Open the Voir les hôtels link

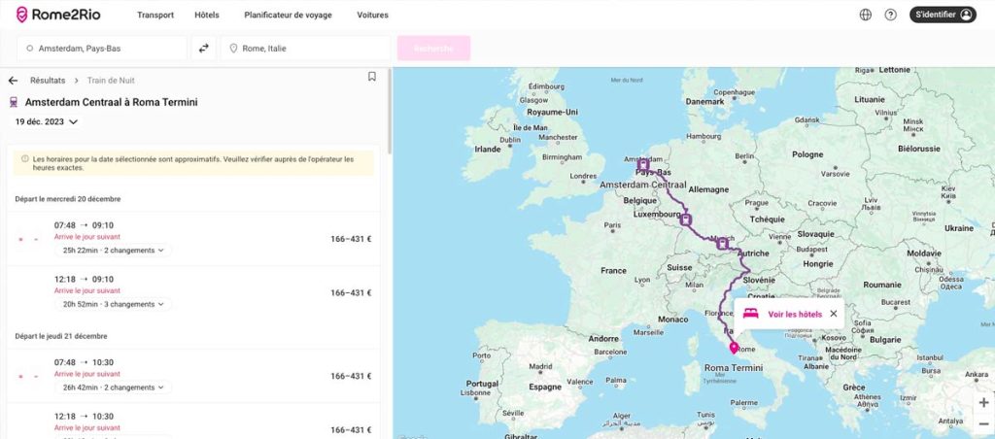pos(794,314)
